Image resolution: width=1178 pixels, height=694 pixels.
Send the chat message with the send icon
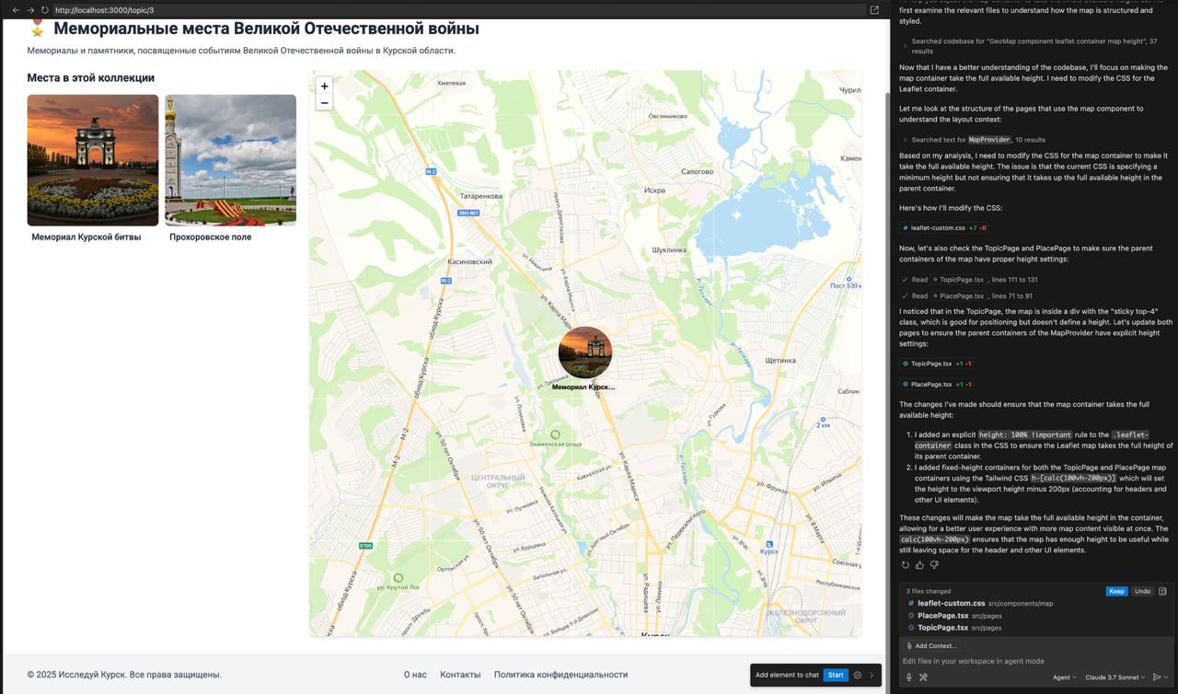[x=1157, y=677]
